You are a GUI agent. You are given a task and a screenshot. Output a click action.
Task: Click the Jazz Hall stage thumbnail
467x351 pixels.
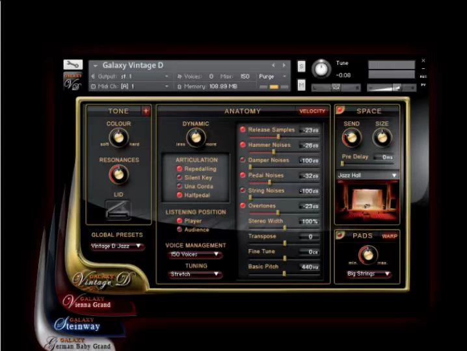tap(367, 201)
